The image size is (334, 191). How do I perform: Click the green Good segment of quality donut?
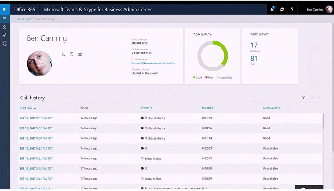(x=226, y=53)
